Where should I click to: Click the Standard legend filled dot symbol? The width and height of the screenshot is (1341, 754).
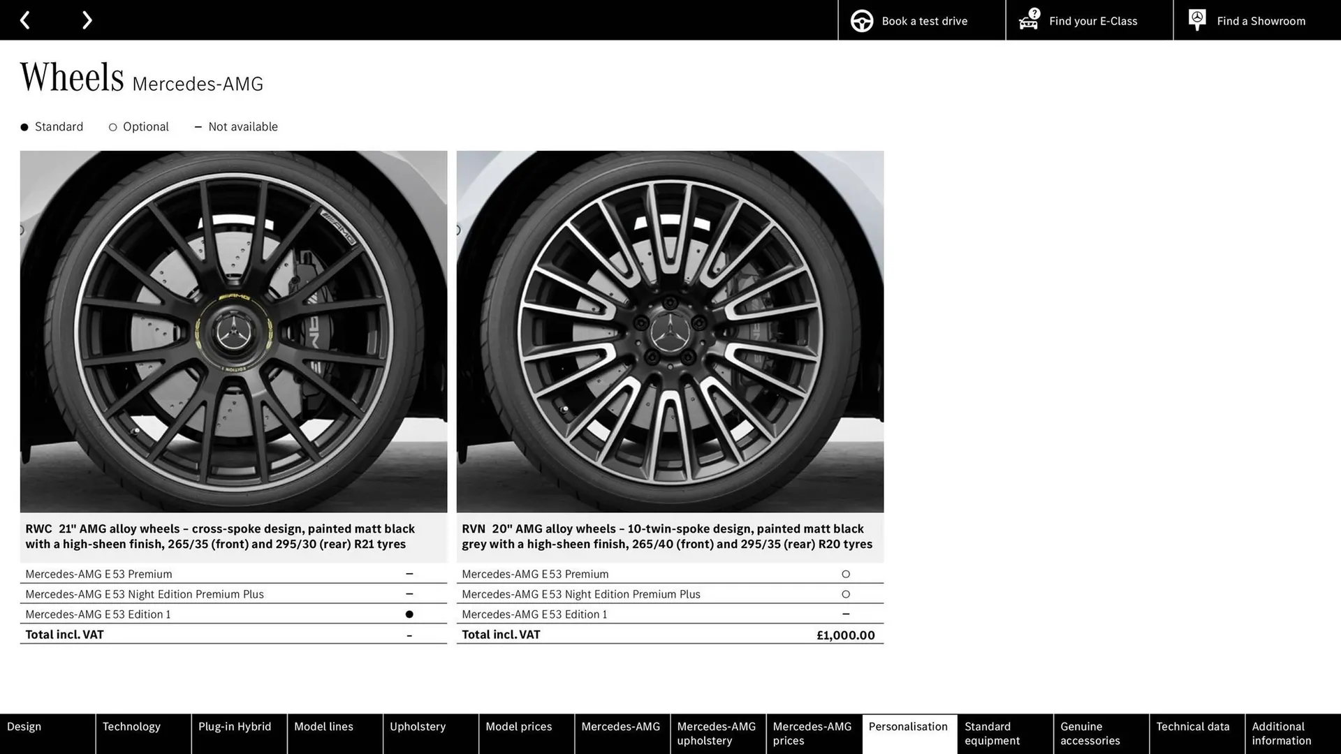pyautogui.click(x=25, y=126)
